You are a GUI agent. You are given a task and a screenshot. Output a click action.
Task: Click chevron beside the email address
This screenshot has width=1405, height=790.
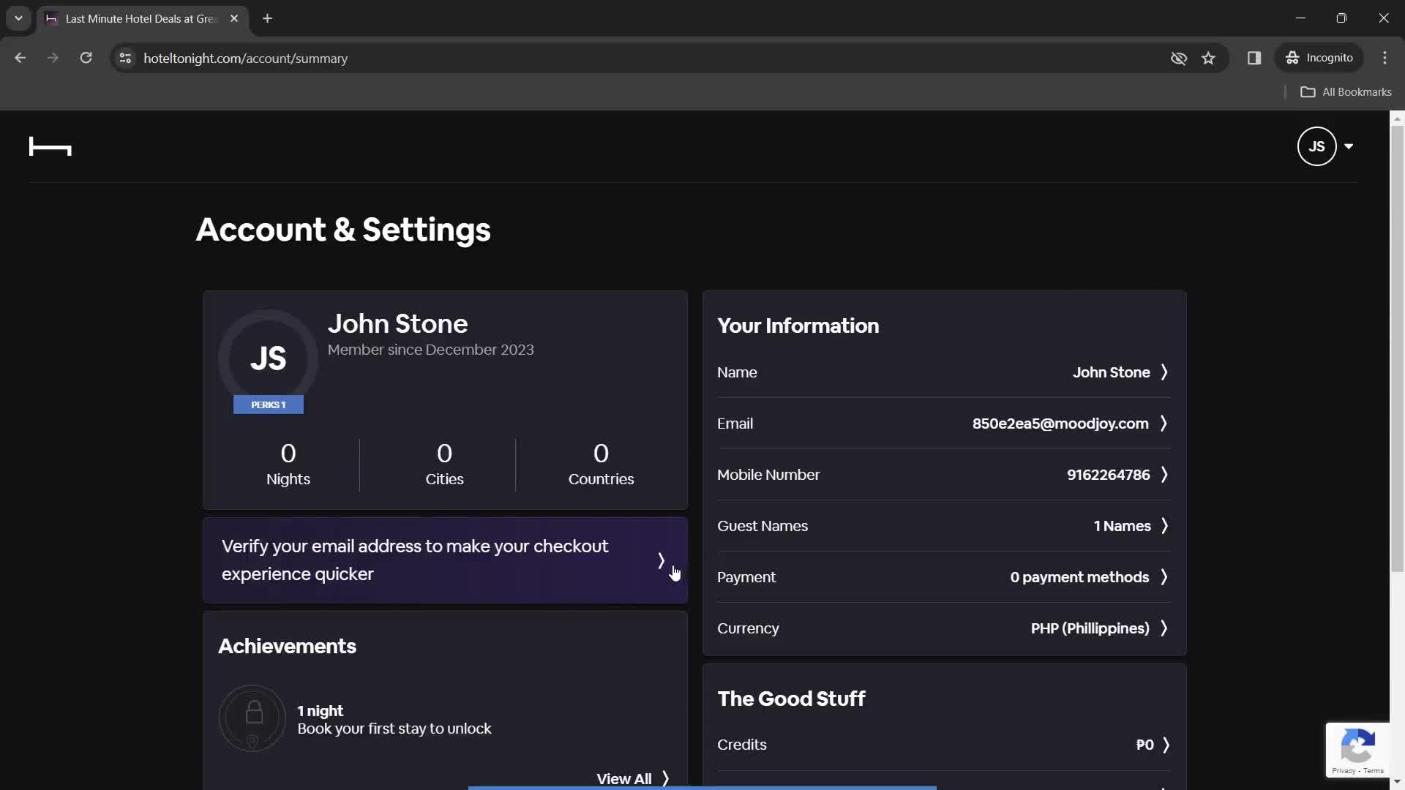(x=1164, y=424)
